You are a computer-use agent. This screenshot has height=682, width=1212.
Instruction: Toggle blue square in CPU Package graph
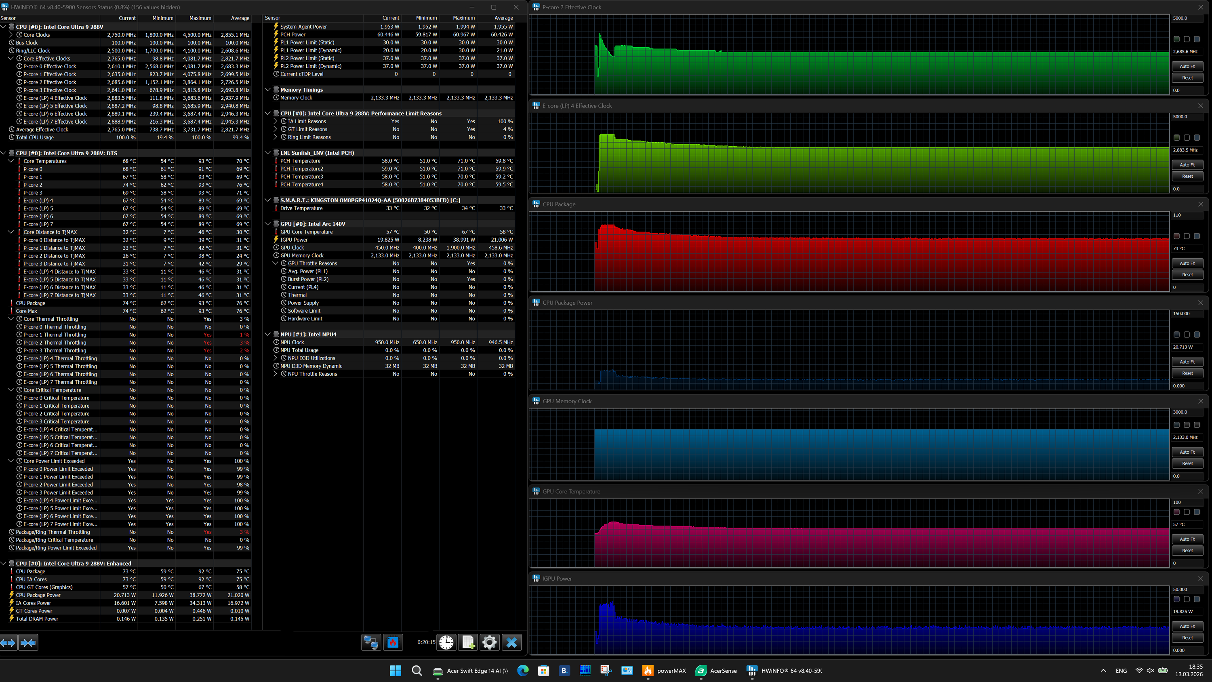1197,236
